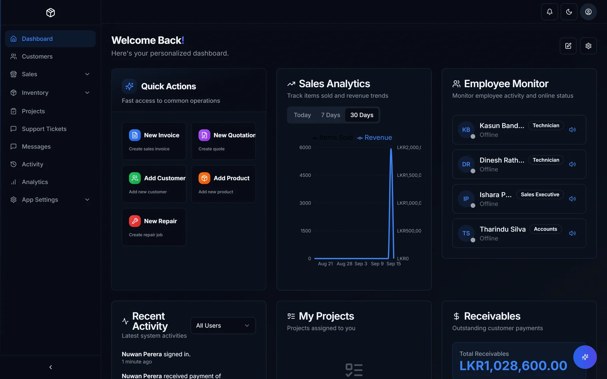The image size is (607, 379).
Task: Switch the chart to the Today tab
Action: [x=302, y=115]
